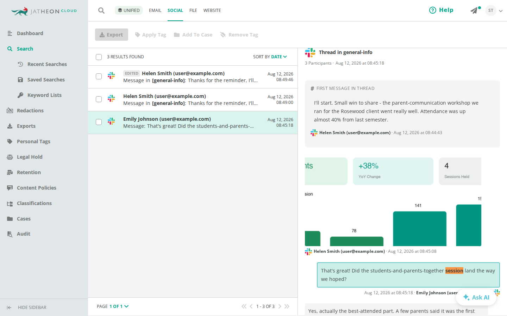507x316 pixels.
Task: Click the Legal Hold scales icon
Action: click(10, 157)
